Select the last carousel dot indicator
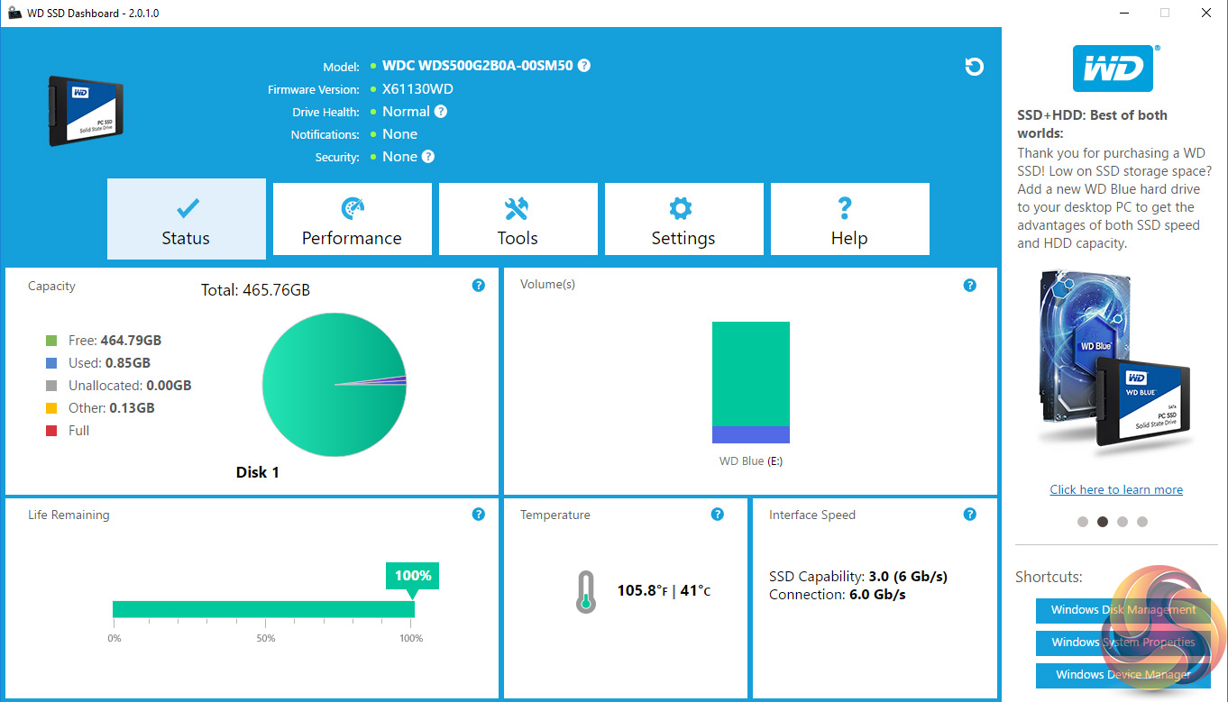Screen dimensions: 1228x702 coord(1142,522)
